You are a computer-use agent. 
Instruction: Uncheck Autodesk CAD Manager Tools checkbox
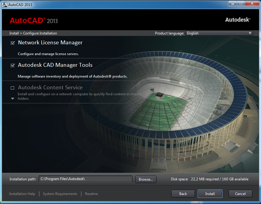click(13, 65)
